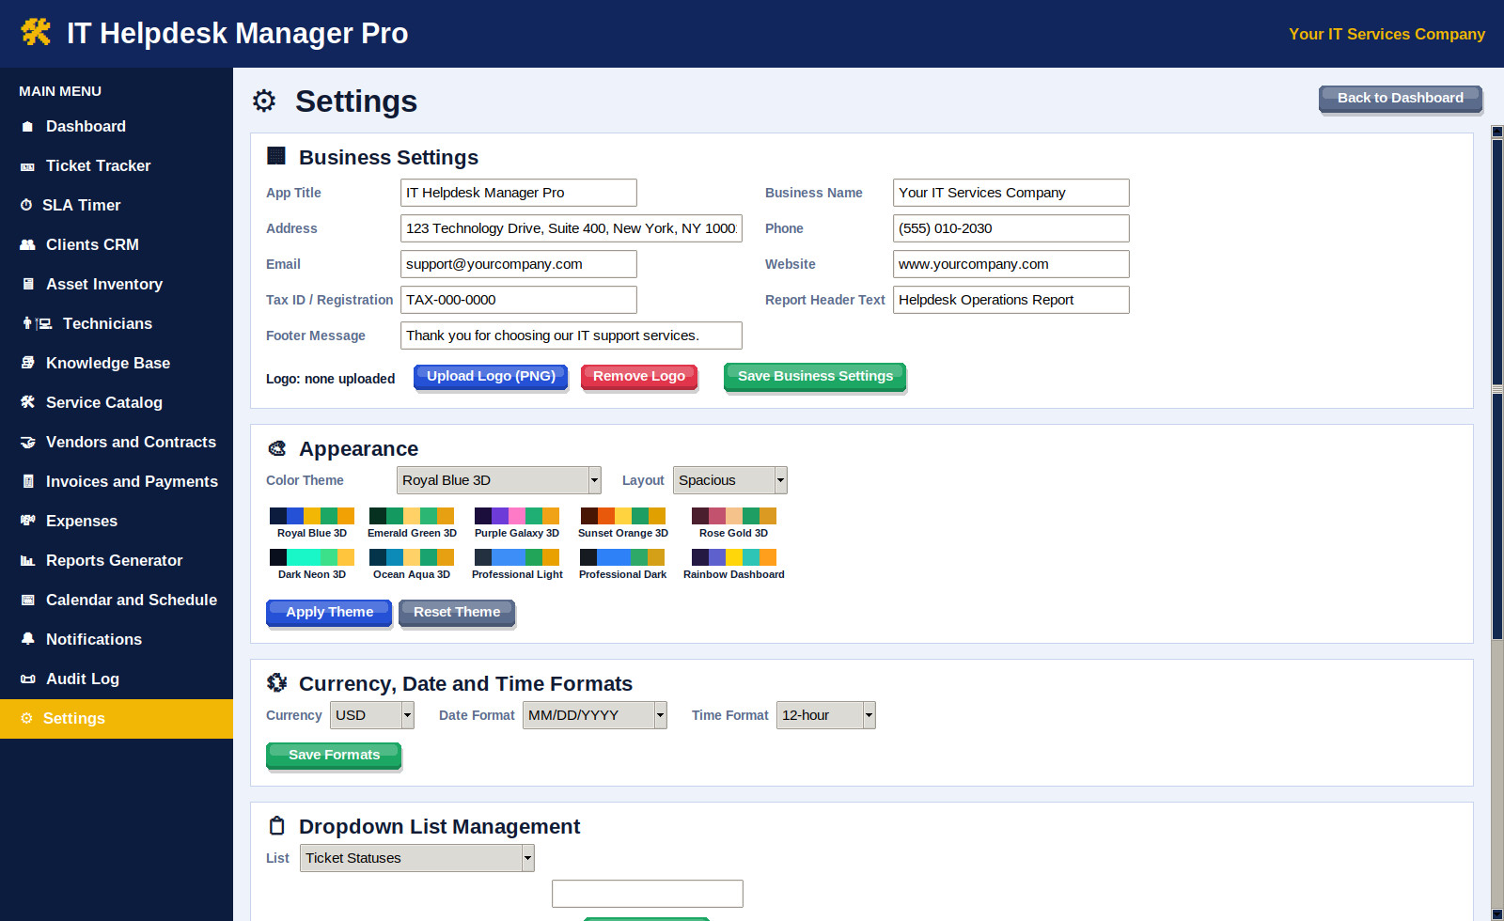The image size is (1504, 921).
Task: Open the Time Format 12-hour dropdown
Action: [825, 715]
